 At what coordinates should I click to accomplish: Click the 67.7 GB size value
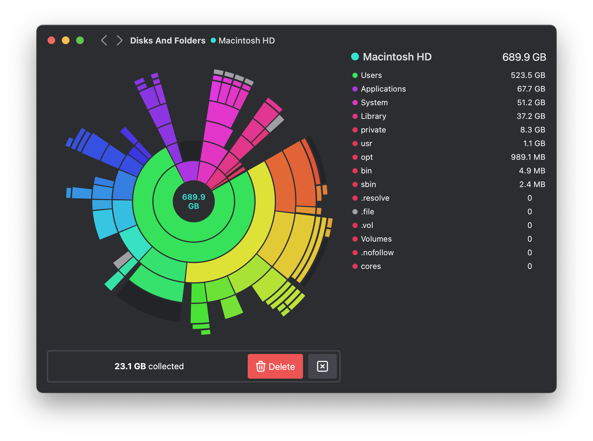pyautogui.click(x=531, y=89)
